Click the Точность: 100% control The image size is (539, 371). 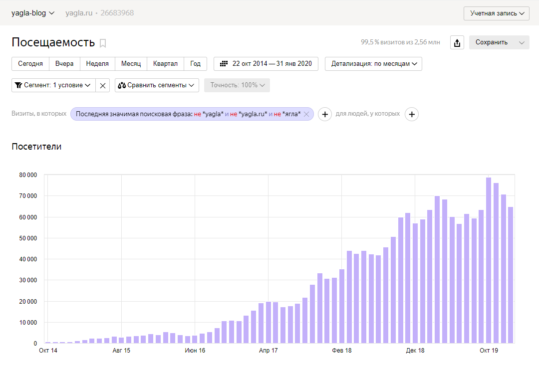[237, 85]
